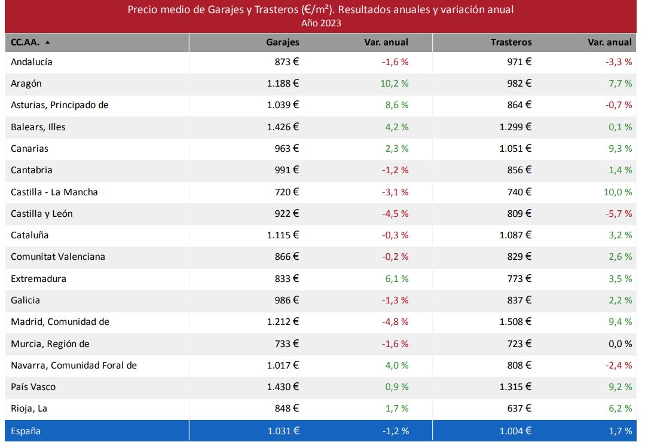Click the Garajes Var. anual header
Viewport: 648px width, 445px height.
coord(386,42)
